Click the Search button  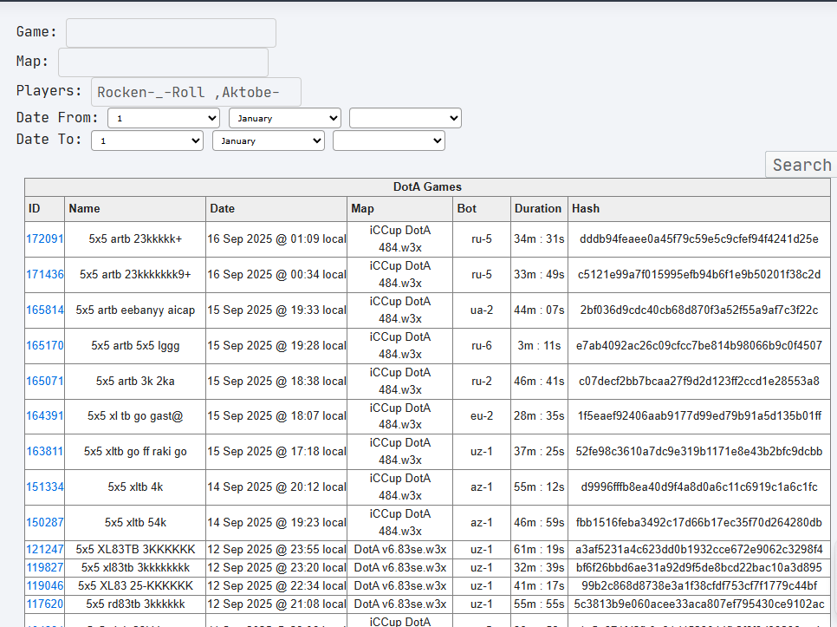coord(801,165)
